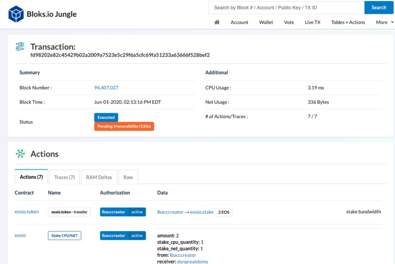The width and height of the screenshot is (395, 264).
Task: Switch to the Traces (7) tab
Action: tap(65, 177)
